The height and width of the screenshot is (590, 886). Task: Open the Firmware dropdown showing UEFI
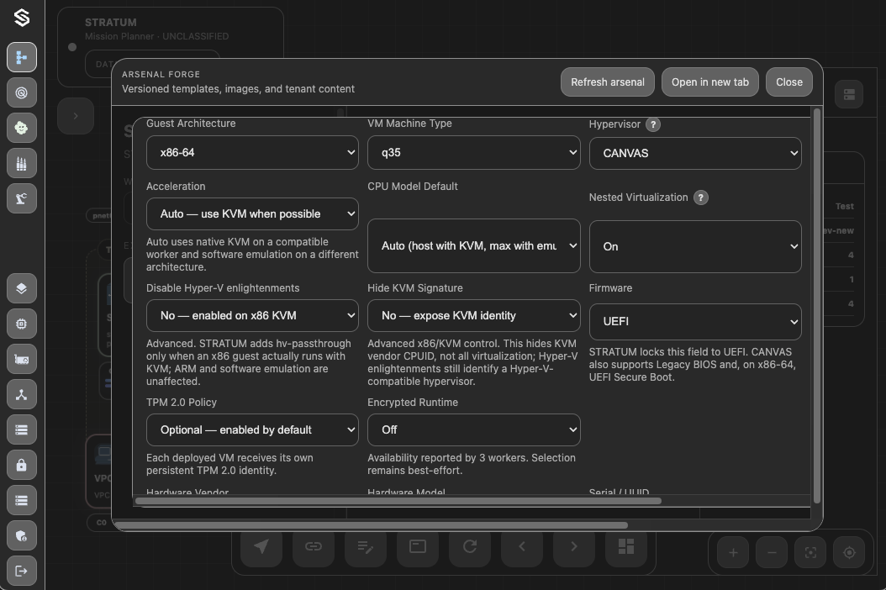[695, 322]
